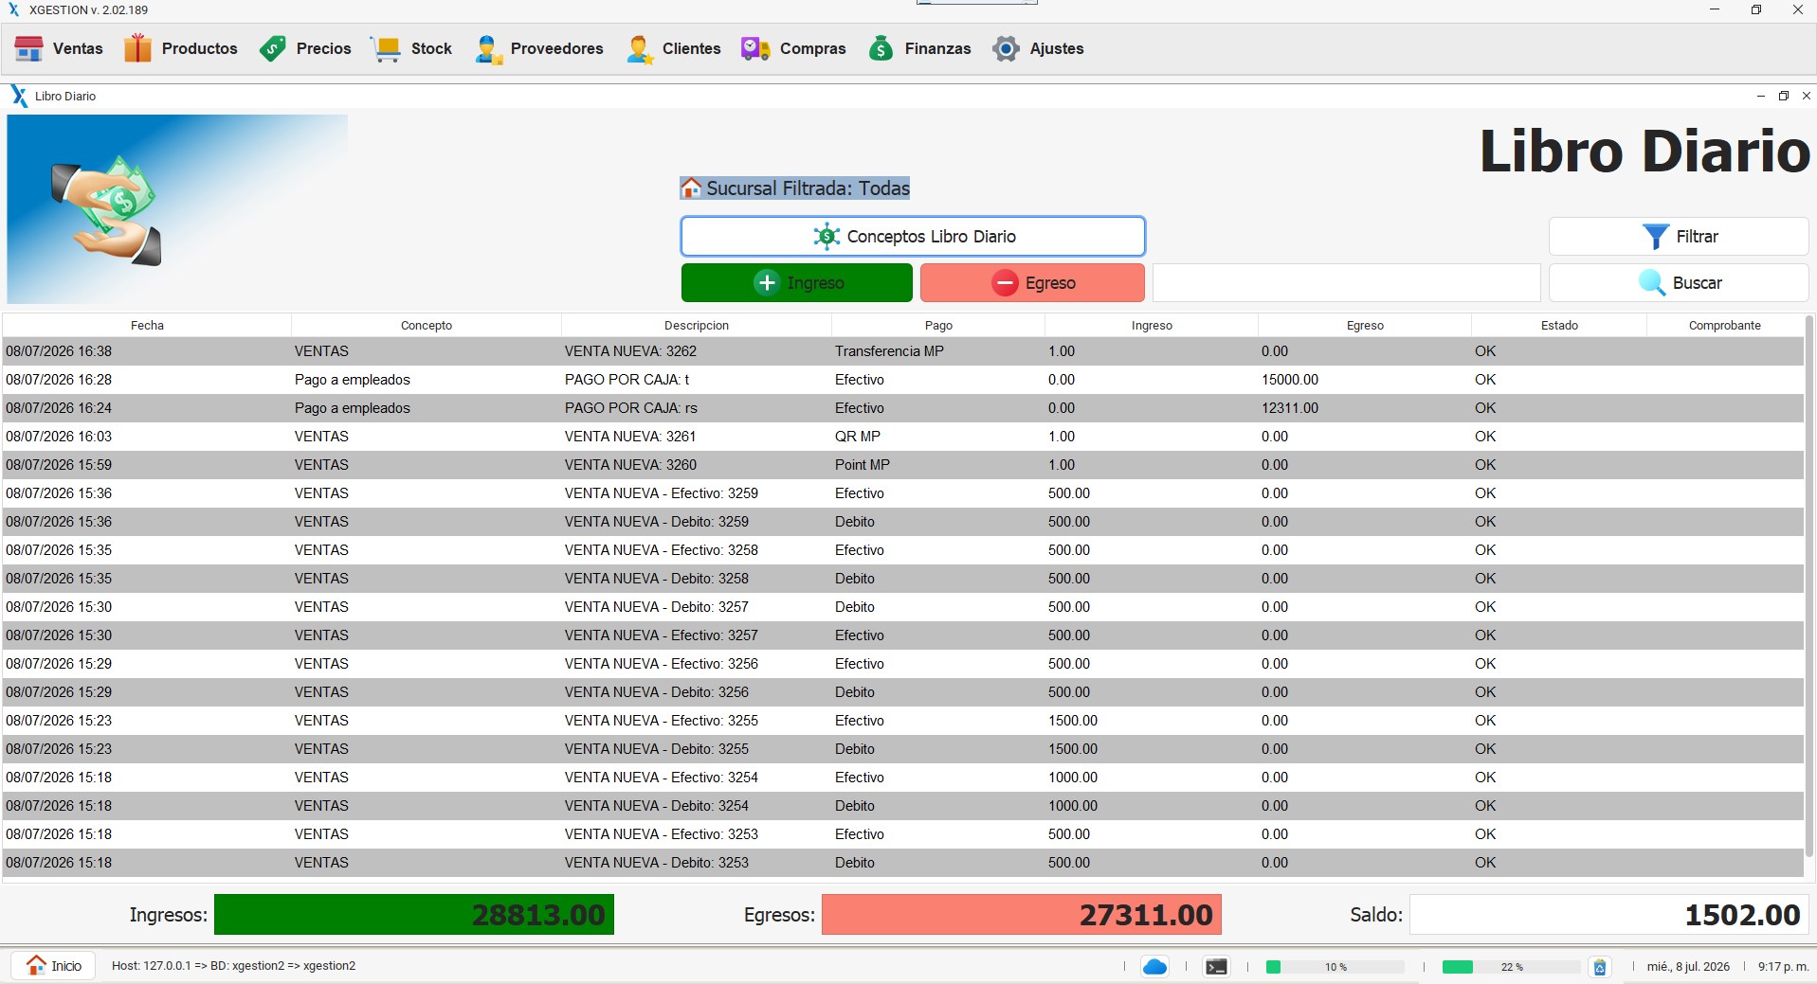
Task: Open the Clientes menu
Action: click(673, 48)
